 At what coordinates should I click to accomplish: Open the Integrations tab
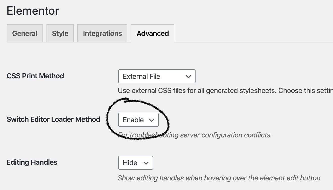click(x=102, y=33)
